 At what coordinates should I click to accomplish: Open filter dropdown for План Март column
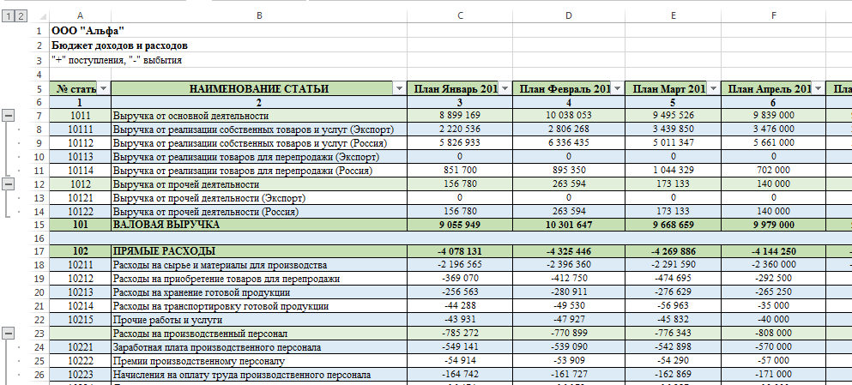(714, 88)
